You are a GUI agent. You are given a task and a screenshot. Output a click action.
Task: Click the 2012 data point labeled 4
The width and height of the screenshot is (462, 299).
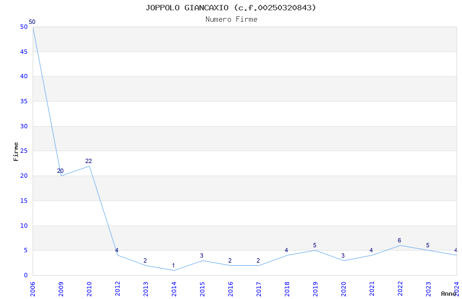[x=118, y=255]
